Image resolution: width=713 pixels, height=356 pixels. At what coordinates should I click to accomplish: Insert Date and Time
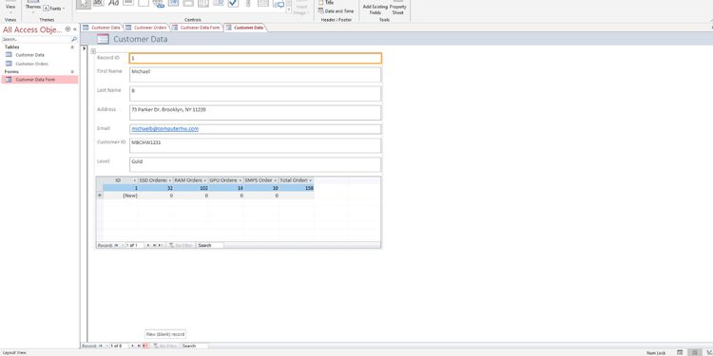[337, 10]
